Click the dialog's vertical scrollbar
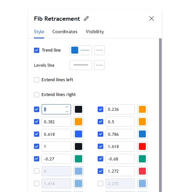This screenshot has width=193, height=192. (160, 115)
